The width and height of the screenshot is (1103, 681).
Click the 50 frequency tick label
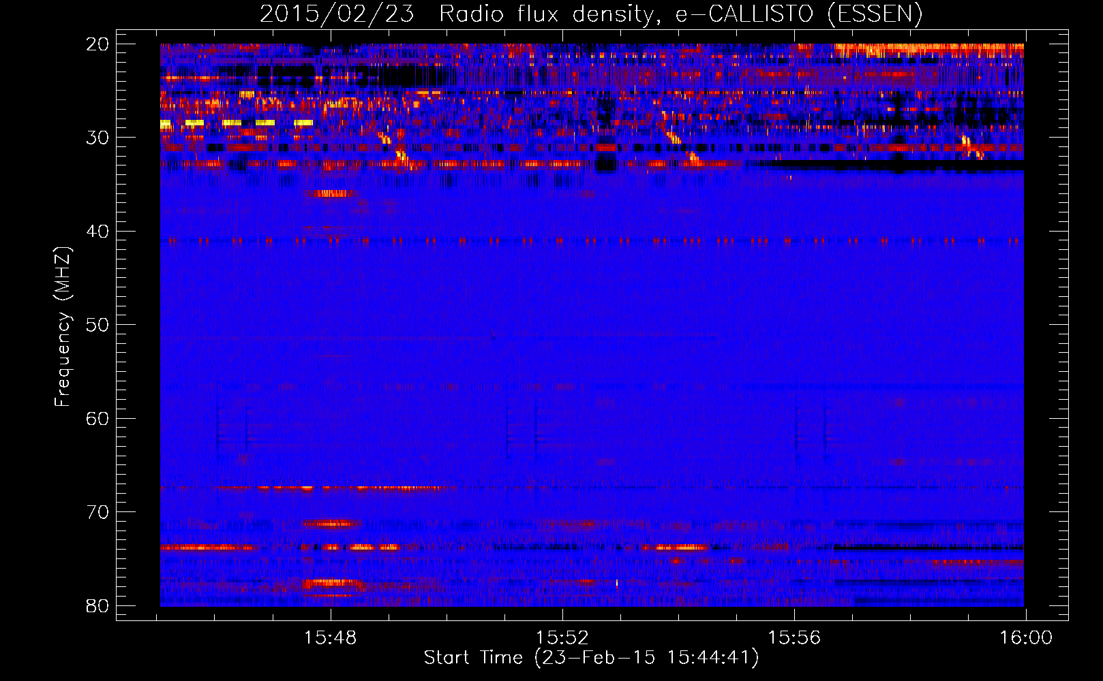click(97, 325)
